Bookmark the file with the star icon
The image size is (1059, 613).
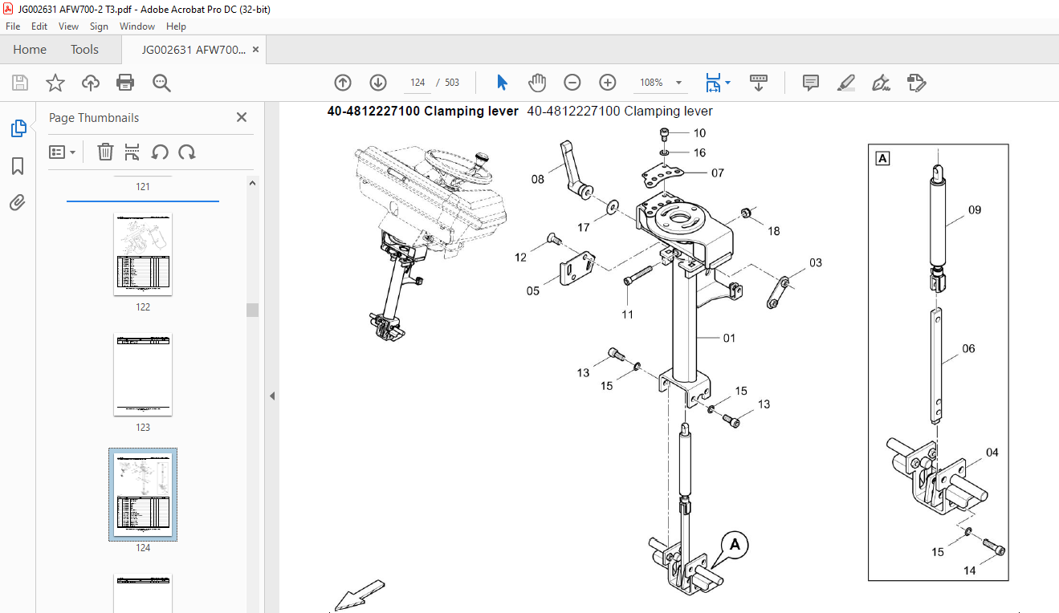click(55, 83)
